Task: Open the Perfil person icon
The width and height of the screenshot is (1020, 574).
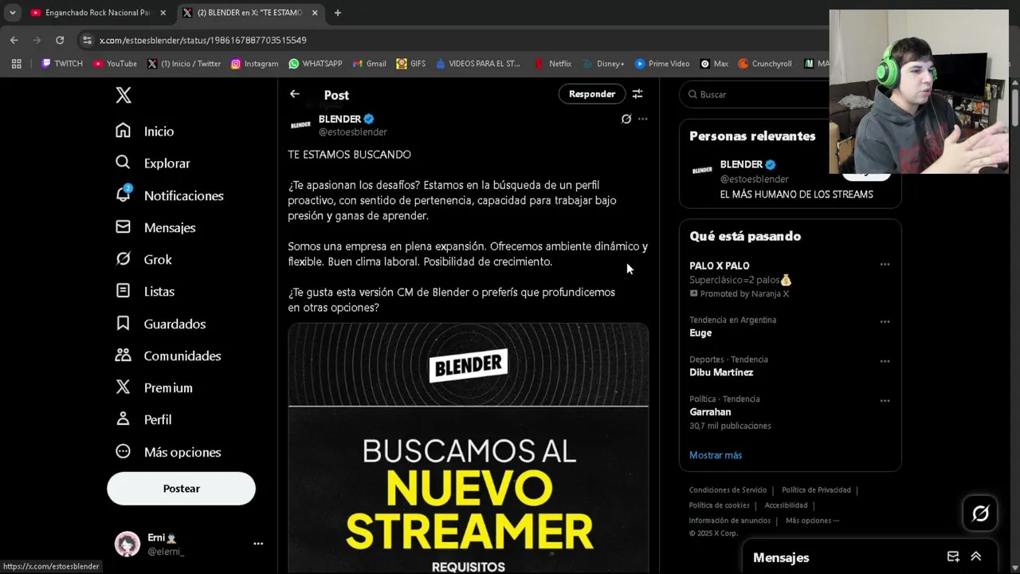Action: point(123,419)
